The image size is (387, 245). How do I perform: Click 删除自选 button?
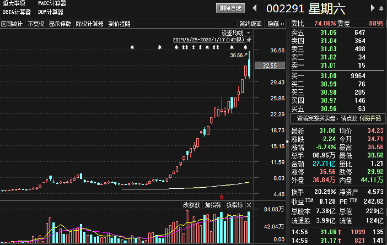(230, 8)
